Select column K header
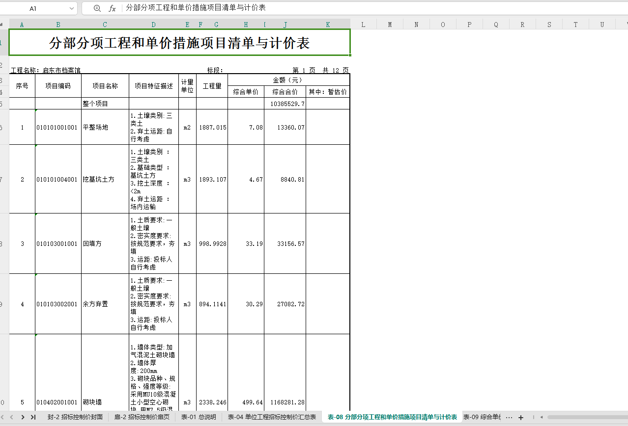The height and width of the screenshot is (426, 628). pos(328,25)
